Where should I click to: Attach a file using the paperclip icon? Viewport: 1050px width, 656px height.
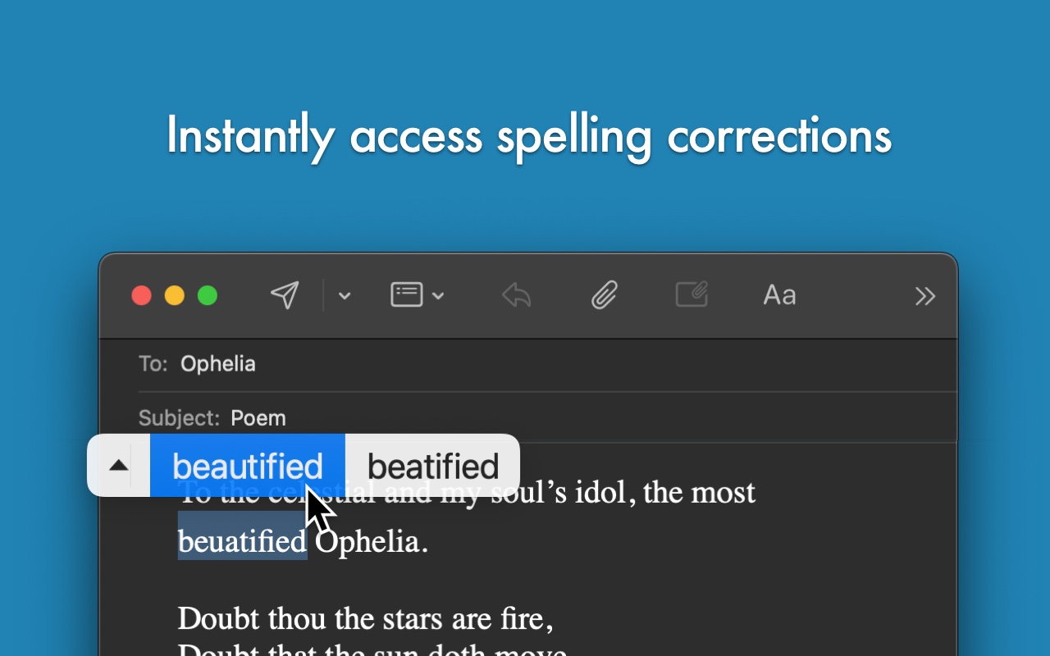click(x=604, y=294)
